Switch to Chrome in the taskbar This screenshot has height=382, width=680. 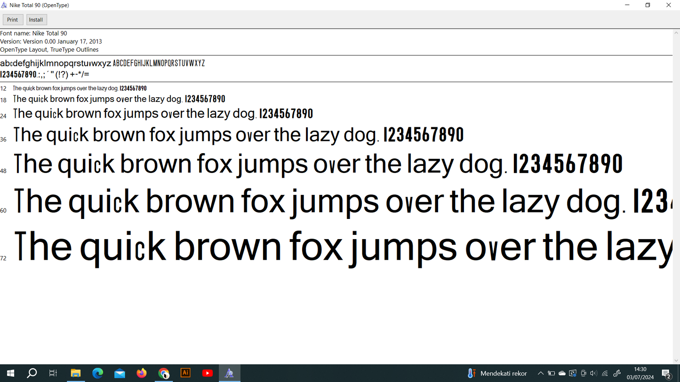click(164, 373)
